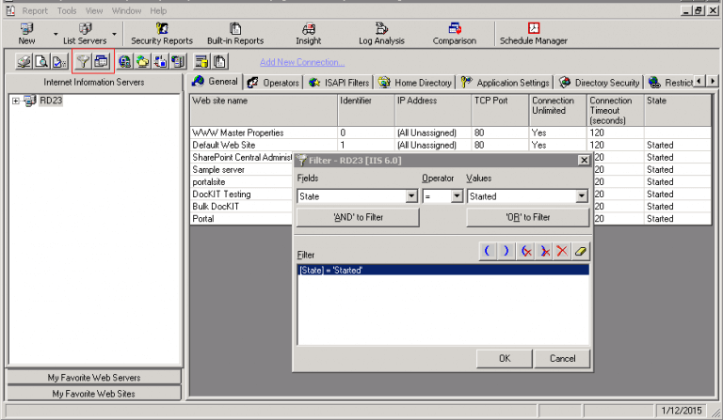Select the Default Web Site row
This screenshot has width=723, height=420.
click(x=450, y=145)
